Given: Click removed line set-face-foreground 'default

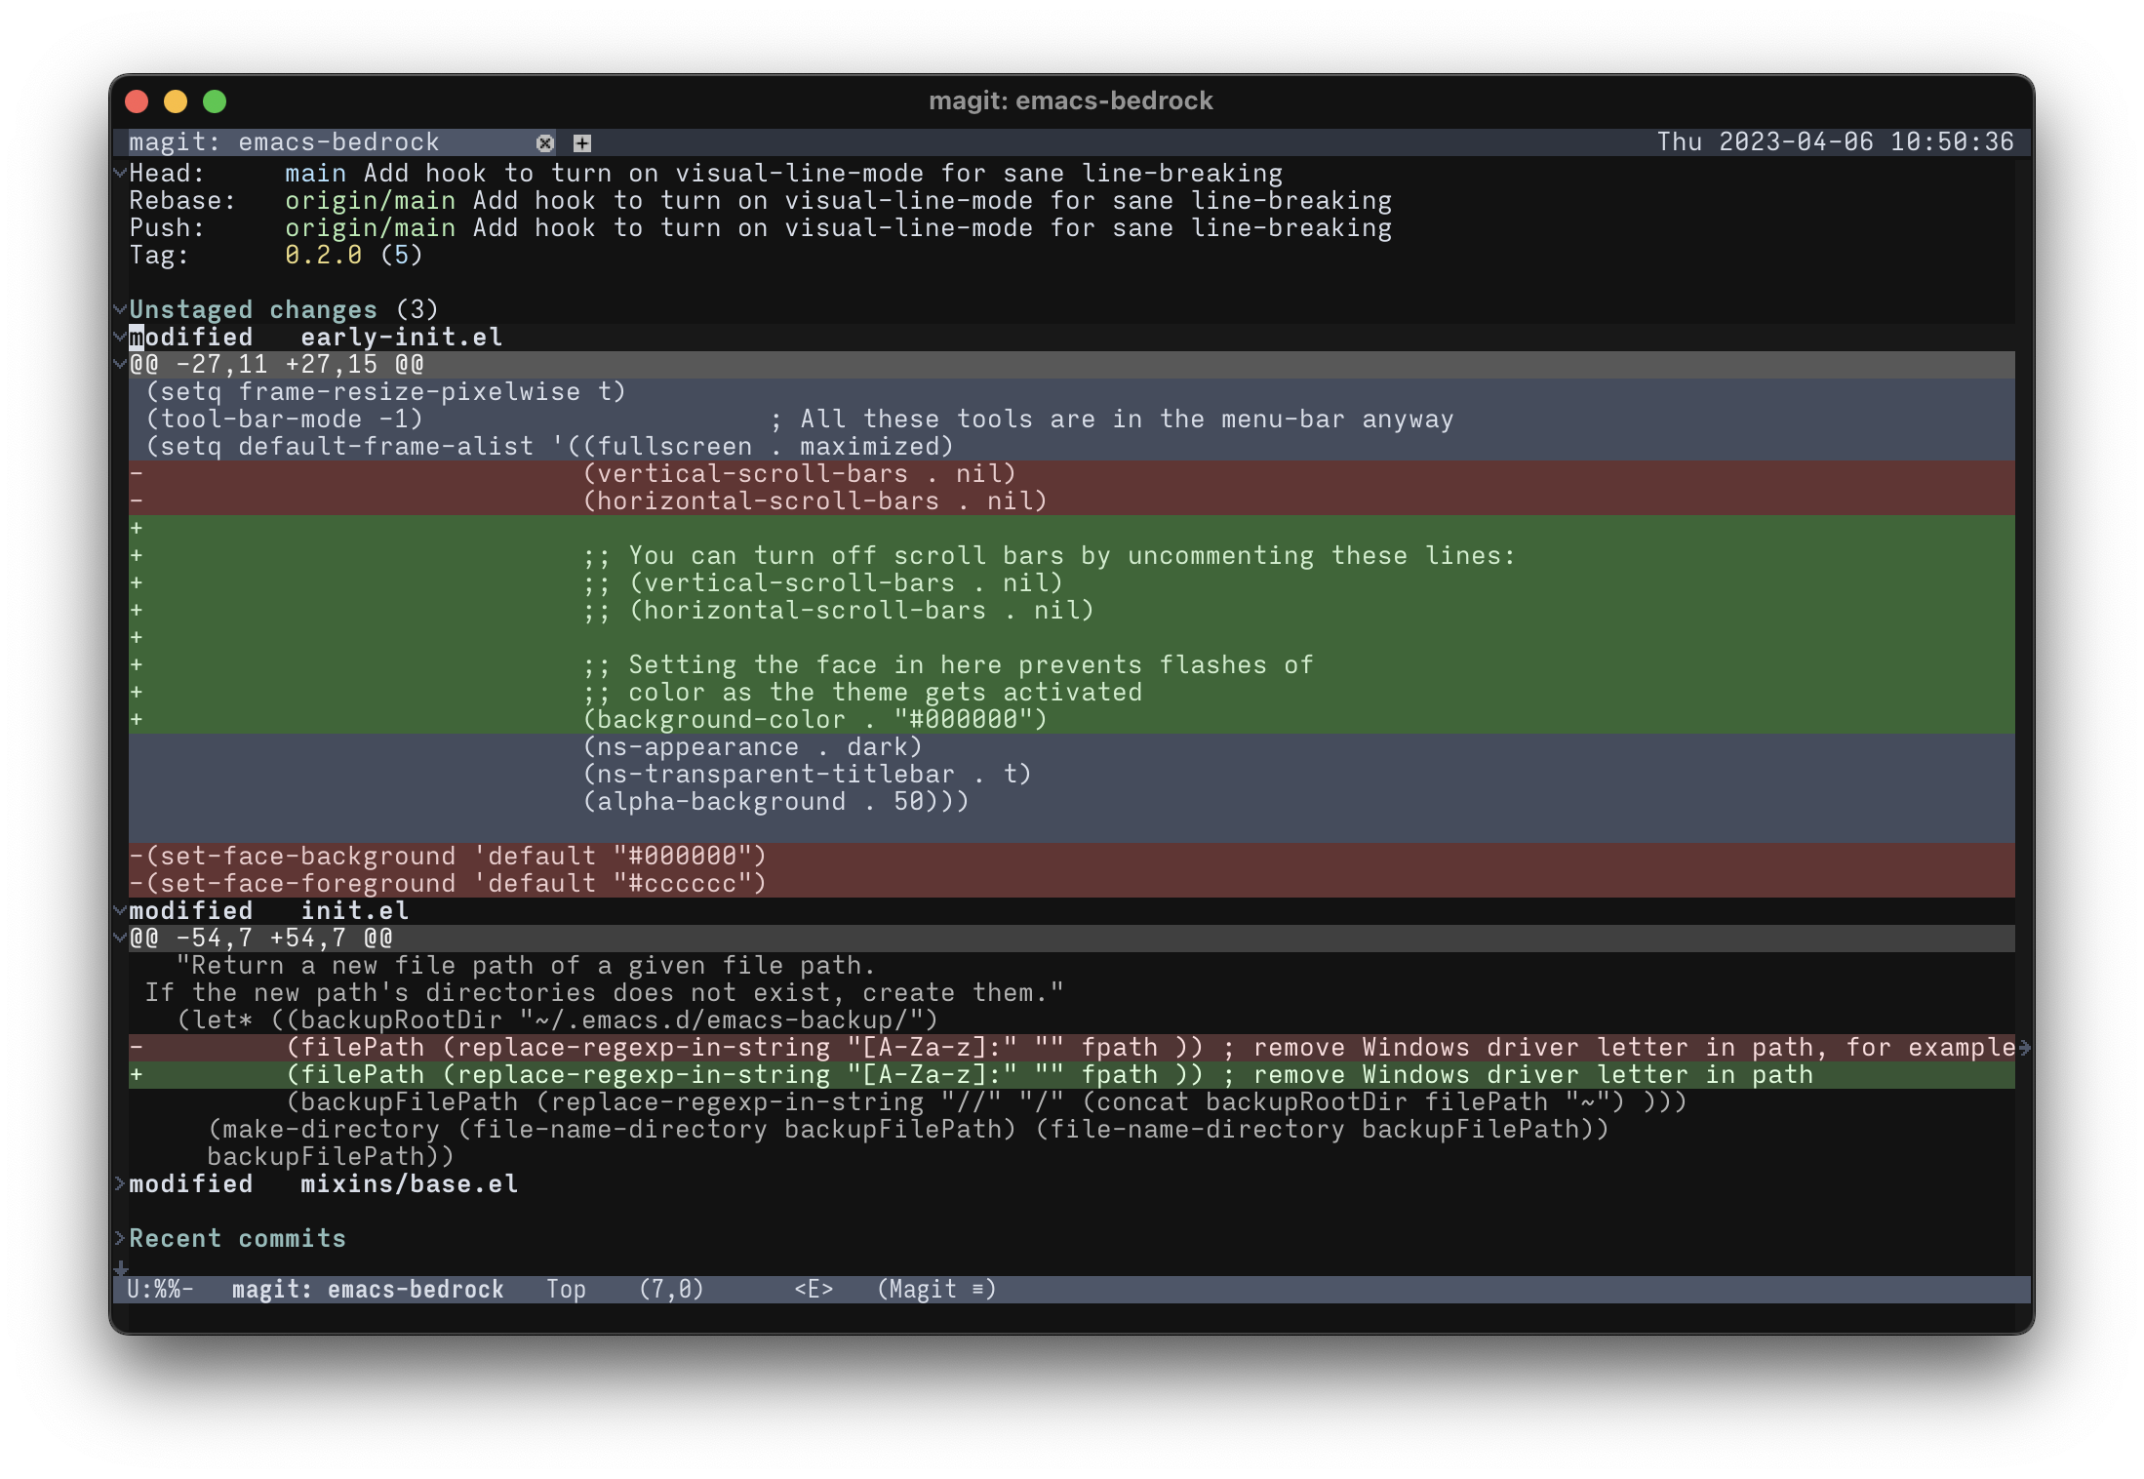Looking at the screenshot, I should click(1072, 883).
